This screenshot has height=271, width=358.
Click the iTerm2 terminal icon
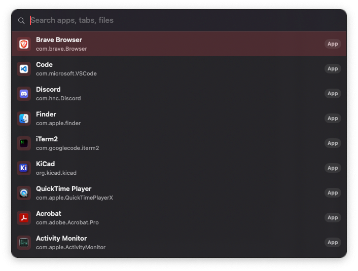[x=24, y=143]
